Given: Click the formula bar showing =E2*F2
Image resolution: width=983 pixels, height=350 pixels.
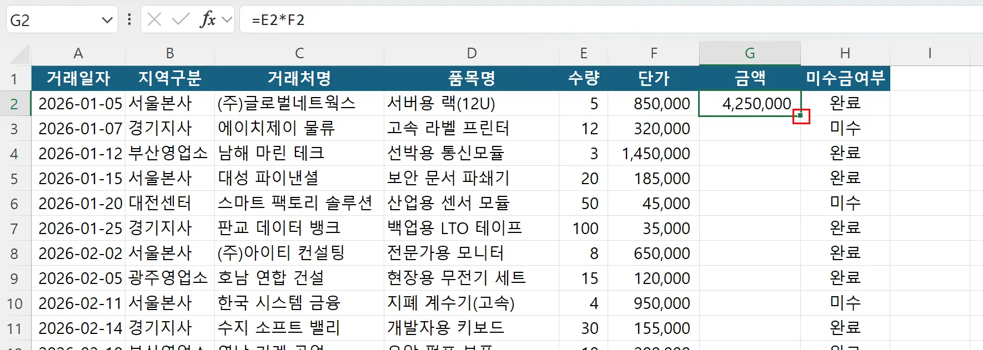Looking at the screenshot, I should (611, 20).
